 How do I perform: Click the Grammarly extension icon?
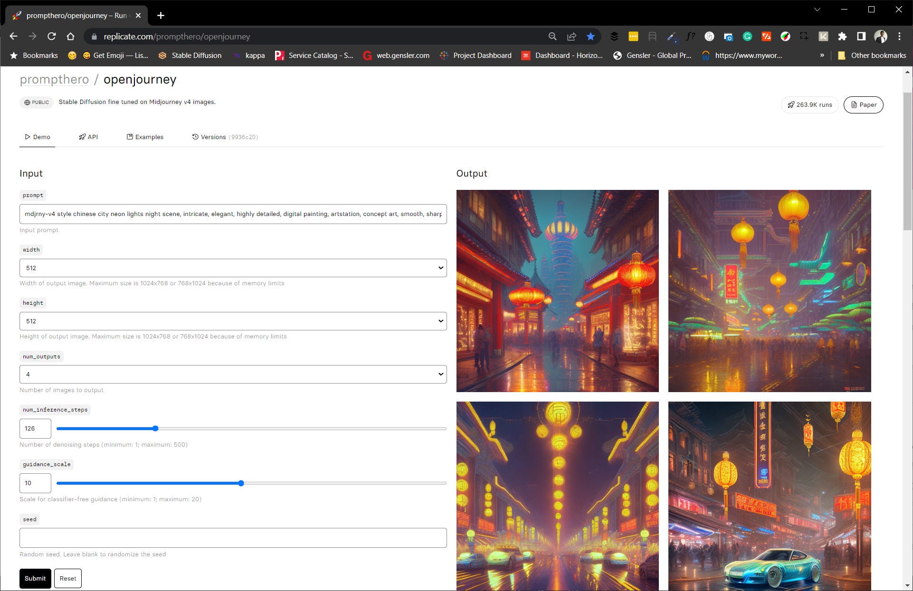tap(747, 36)
